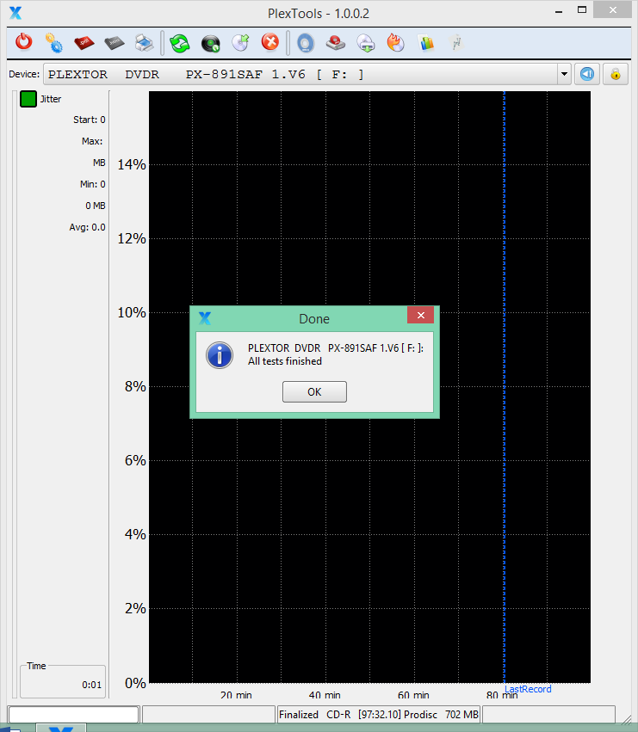Screen dimensions: 638x732
Task: Click the padlock drive lock button
Action: (x=615, y=74)
